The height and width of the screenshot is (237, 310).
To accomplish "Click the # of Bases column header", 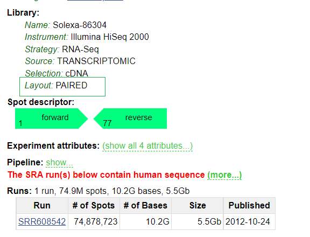I will click(145, 205).
